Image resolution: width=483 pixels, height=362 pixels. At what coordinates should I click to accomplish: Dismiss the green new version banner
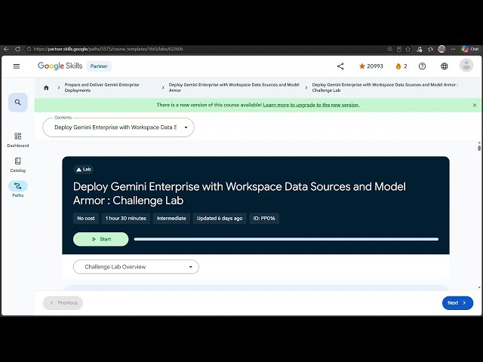pos(475,105)
